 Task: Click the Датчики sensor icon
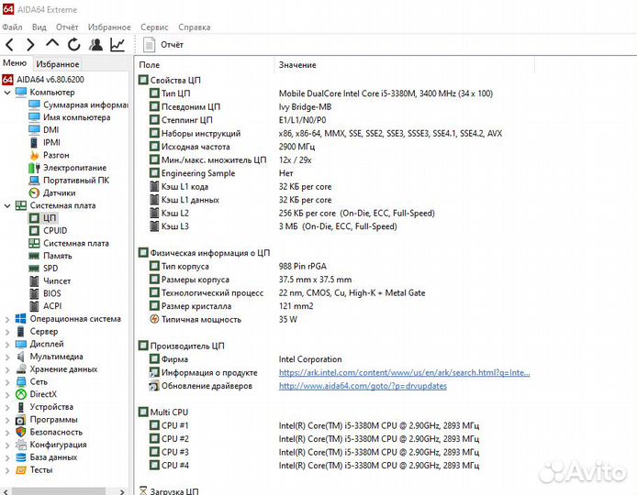point(34,193)
